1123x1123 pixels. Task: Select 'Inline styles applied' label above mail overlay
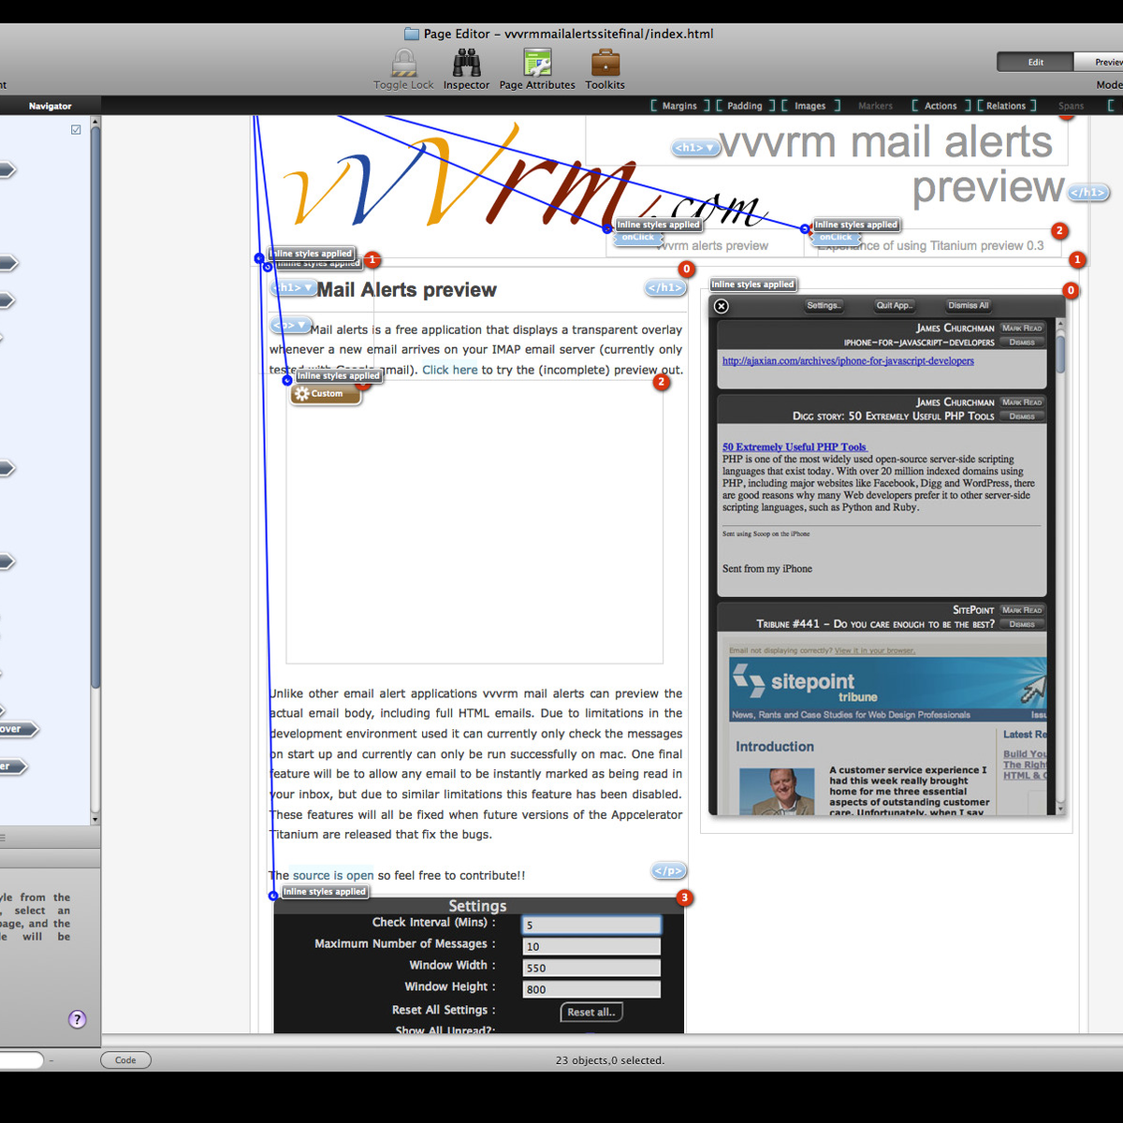(x=752, y=284)
